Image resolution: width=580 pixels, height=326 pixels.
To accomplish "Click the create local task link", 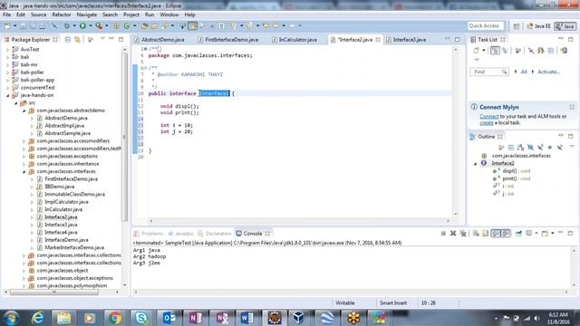I will pos(487,123).
